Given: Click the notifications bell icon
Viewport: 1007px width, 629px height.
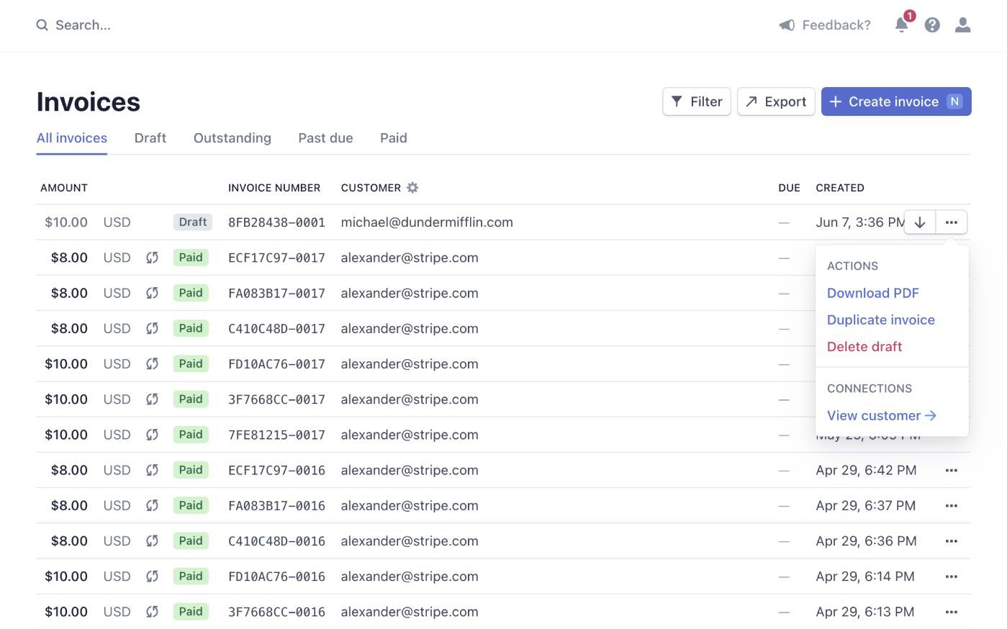Looking at the screenshot, I should click(901, 25).
